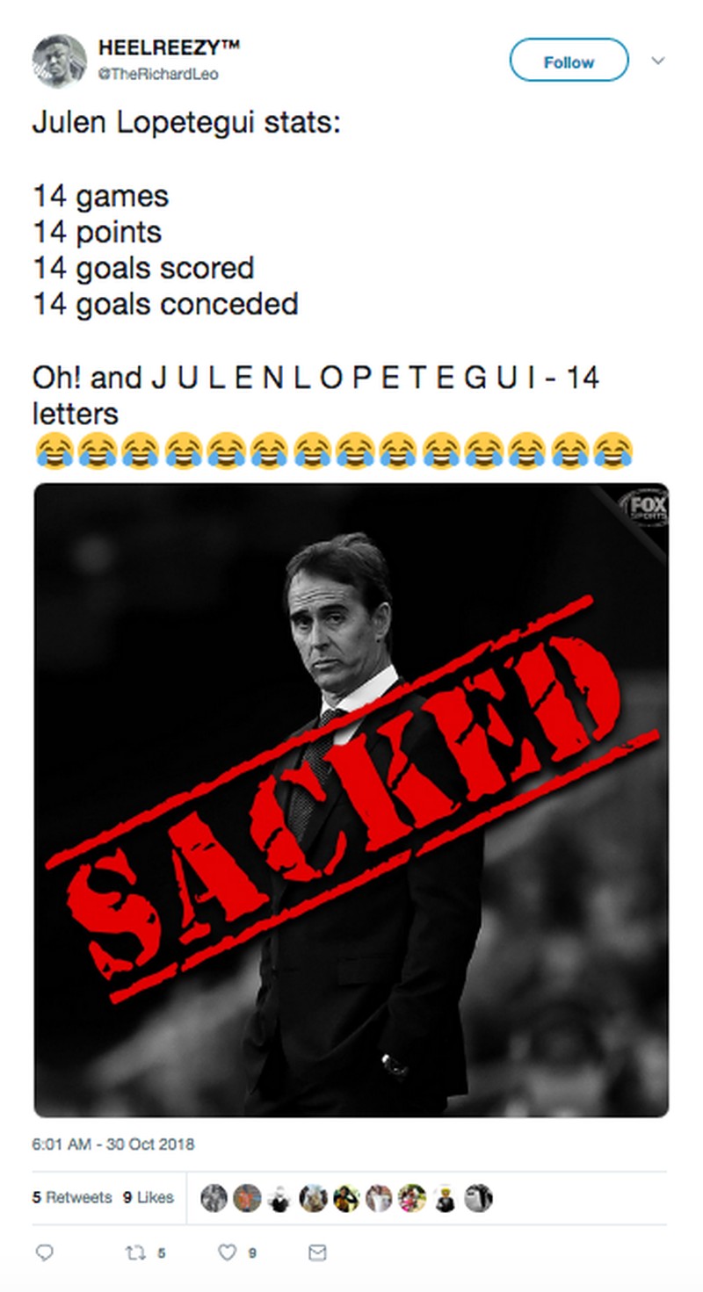703x1292 pixels.
Task: Click the second liker avatar
Action: pos(247,1198)
